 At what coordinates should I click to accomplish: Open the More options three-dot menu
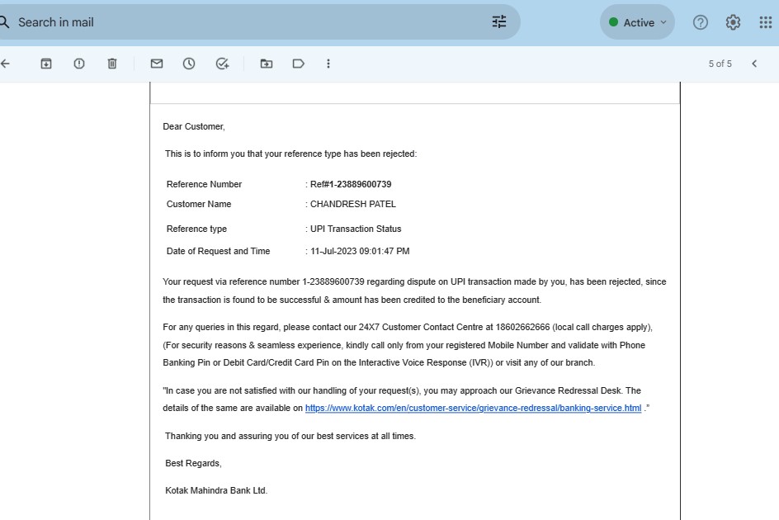(x=328, y=64)
